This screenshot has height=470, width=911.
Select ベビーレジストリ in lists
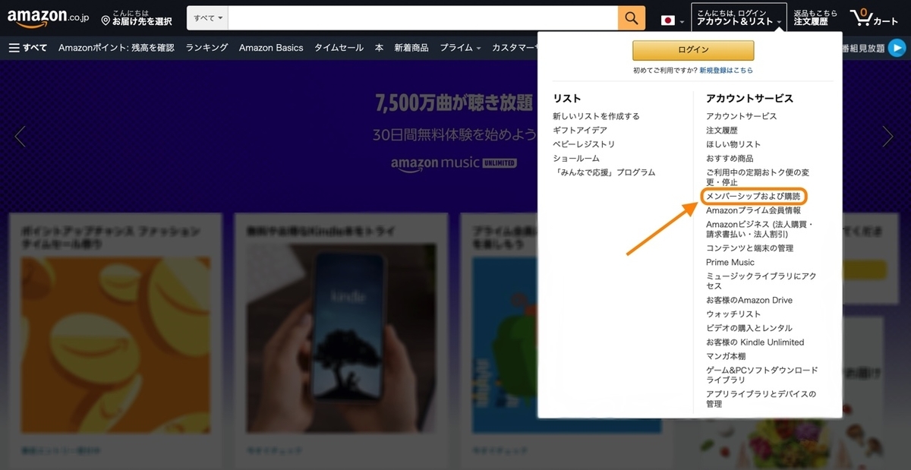[x=584, y=144]
